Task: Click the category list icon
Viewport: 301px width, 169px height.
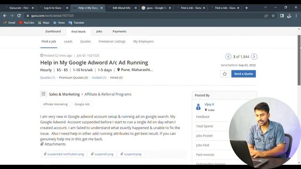Action: click(x=44, y=94)
